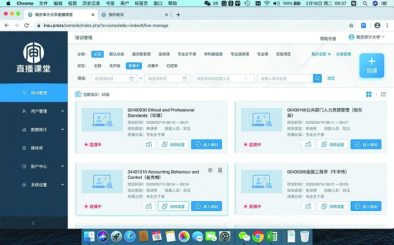Click the 创建 create button
Image resolution: width=394 pixels, height=245 pixels.
coord(372,66)
